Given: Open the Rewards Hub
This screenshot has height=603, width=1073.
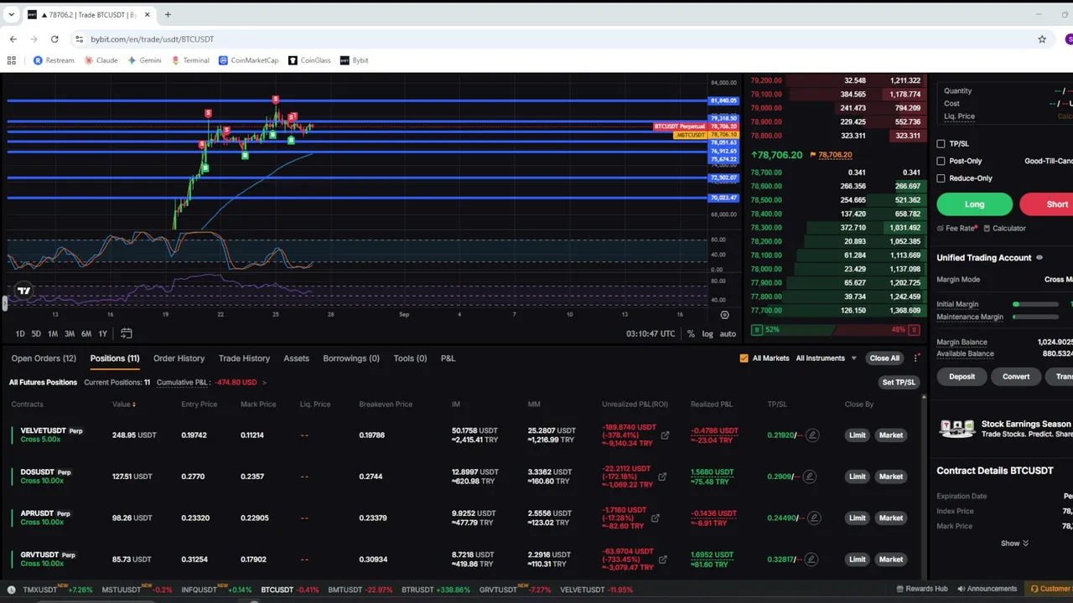Looking at the screenshot, I should [921, 589].
